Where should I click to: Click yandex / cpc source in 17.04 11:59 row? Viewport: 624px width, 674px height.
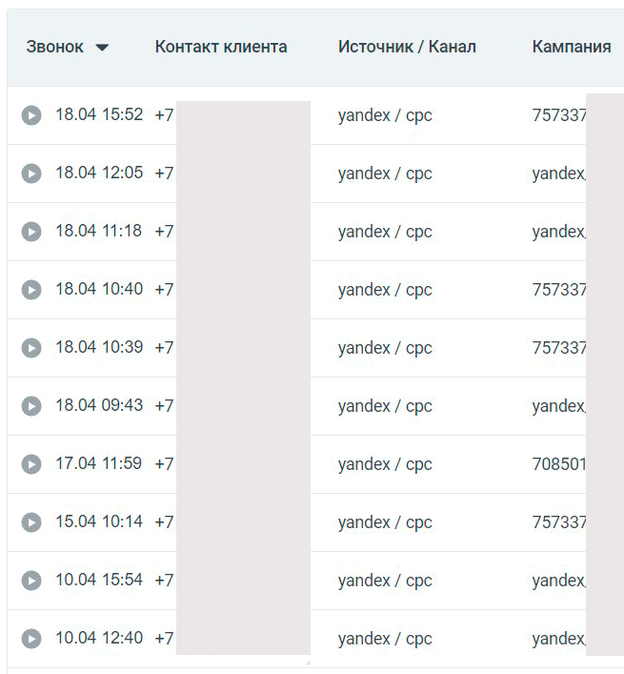385,464
